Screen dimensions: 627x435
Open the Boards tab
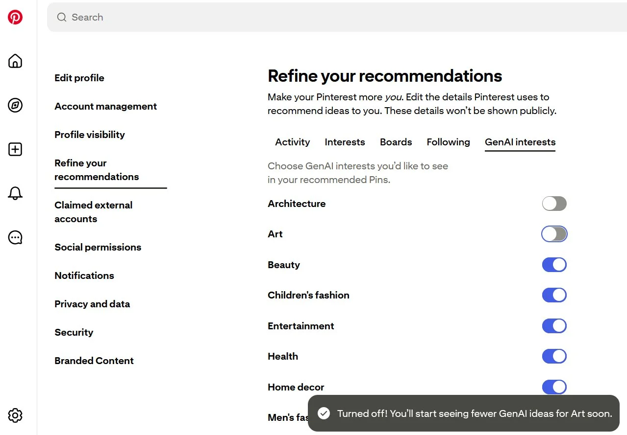[x=396, y=142]
